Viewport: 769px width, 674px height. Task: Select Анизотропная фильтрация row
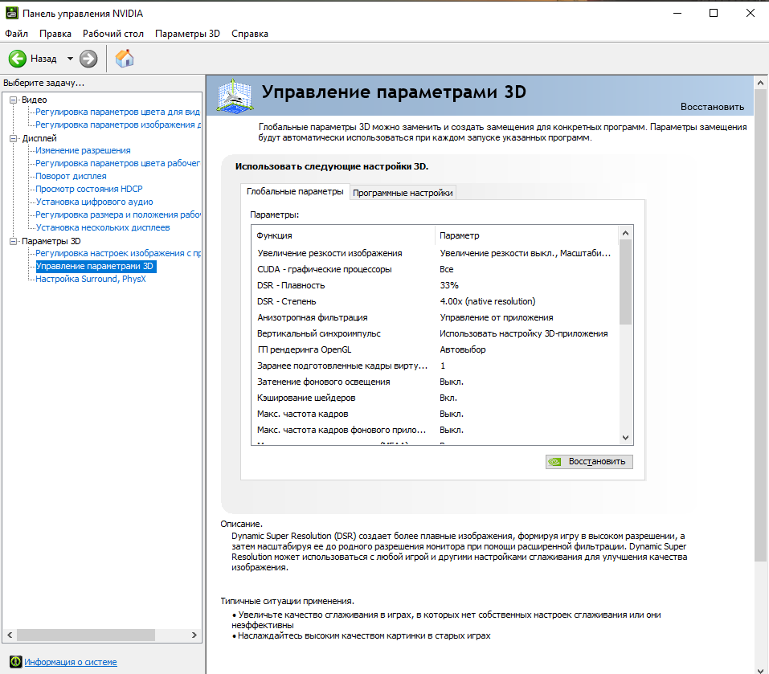(436, 317)
